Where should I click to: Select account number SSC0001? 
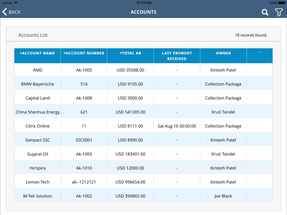pyautogui.click(x=84, y=140)
